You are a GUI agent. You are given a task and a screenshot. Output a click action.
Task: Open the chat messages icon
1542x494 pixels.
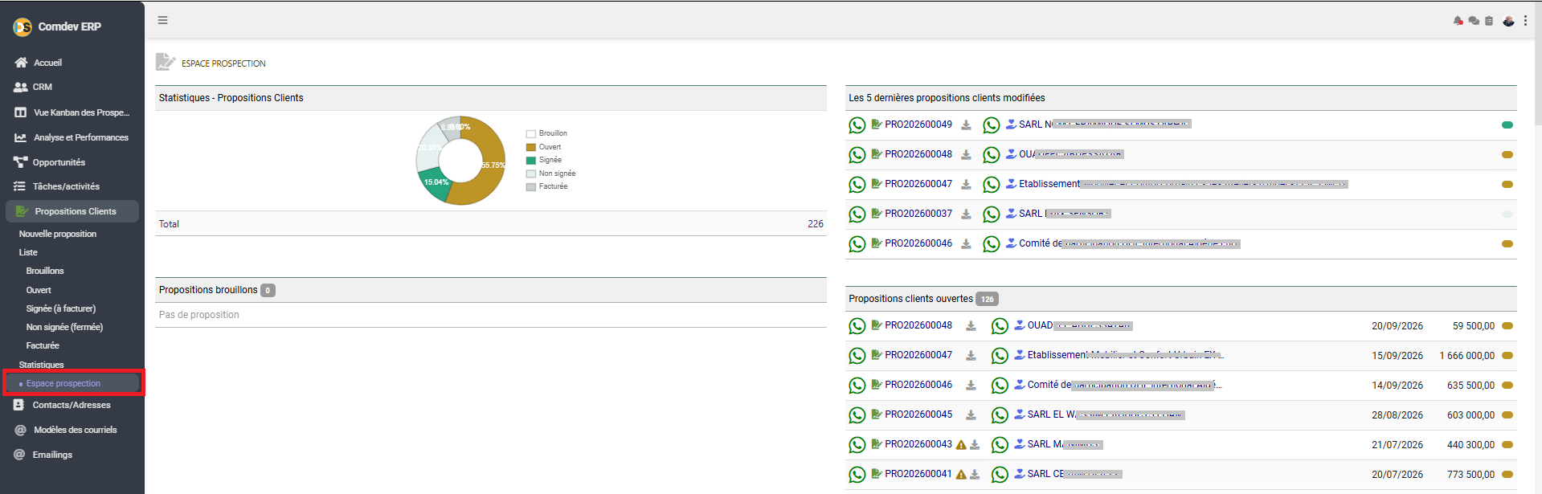(1474, 21)
